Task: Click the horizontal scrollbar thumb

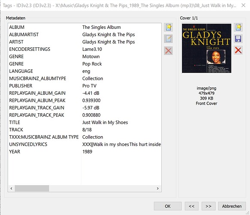Action: coord(32,188)
